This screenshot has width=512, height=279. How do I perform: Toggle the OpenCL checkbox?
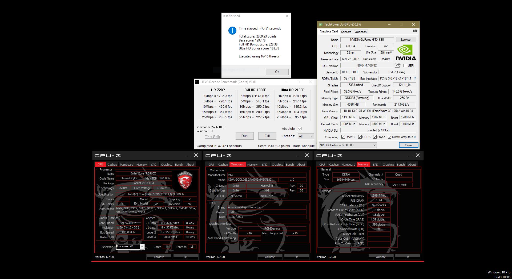[343, 137]
